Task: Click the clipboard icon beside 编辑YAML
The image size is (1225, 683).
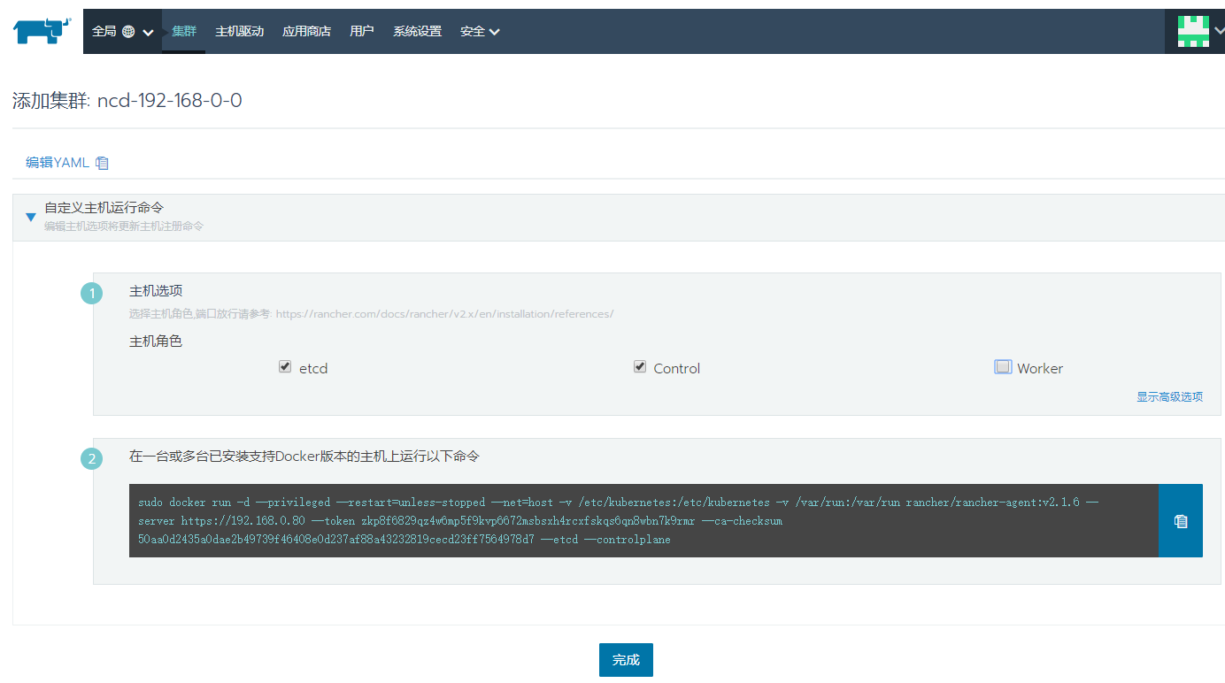Action: click(102, 163)
